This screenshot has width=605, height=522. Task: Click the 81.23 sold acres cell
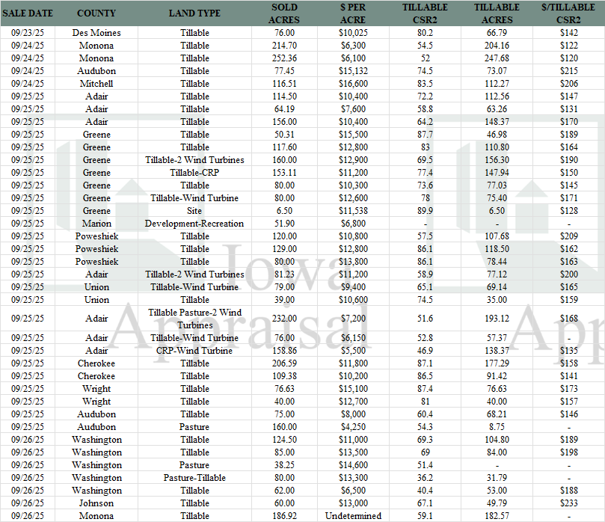coord(284,274)
